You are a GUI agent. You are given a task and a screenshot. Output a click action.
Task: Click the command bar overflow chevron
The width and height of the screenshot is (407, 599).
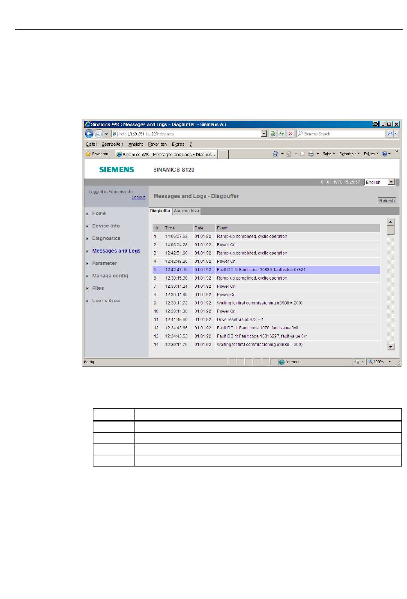pyautogui.click(x=396, y=152)
